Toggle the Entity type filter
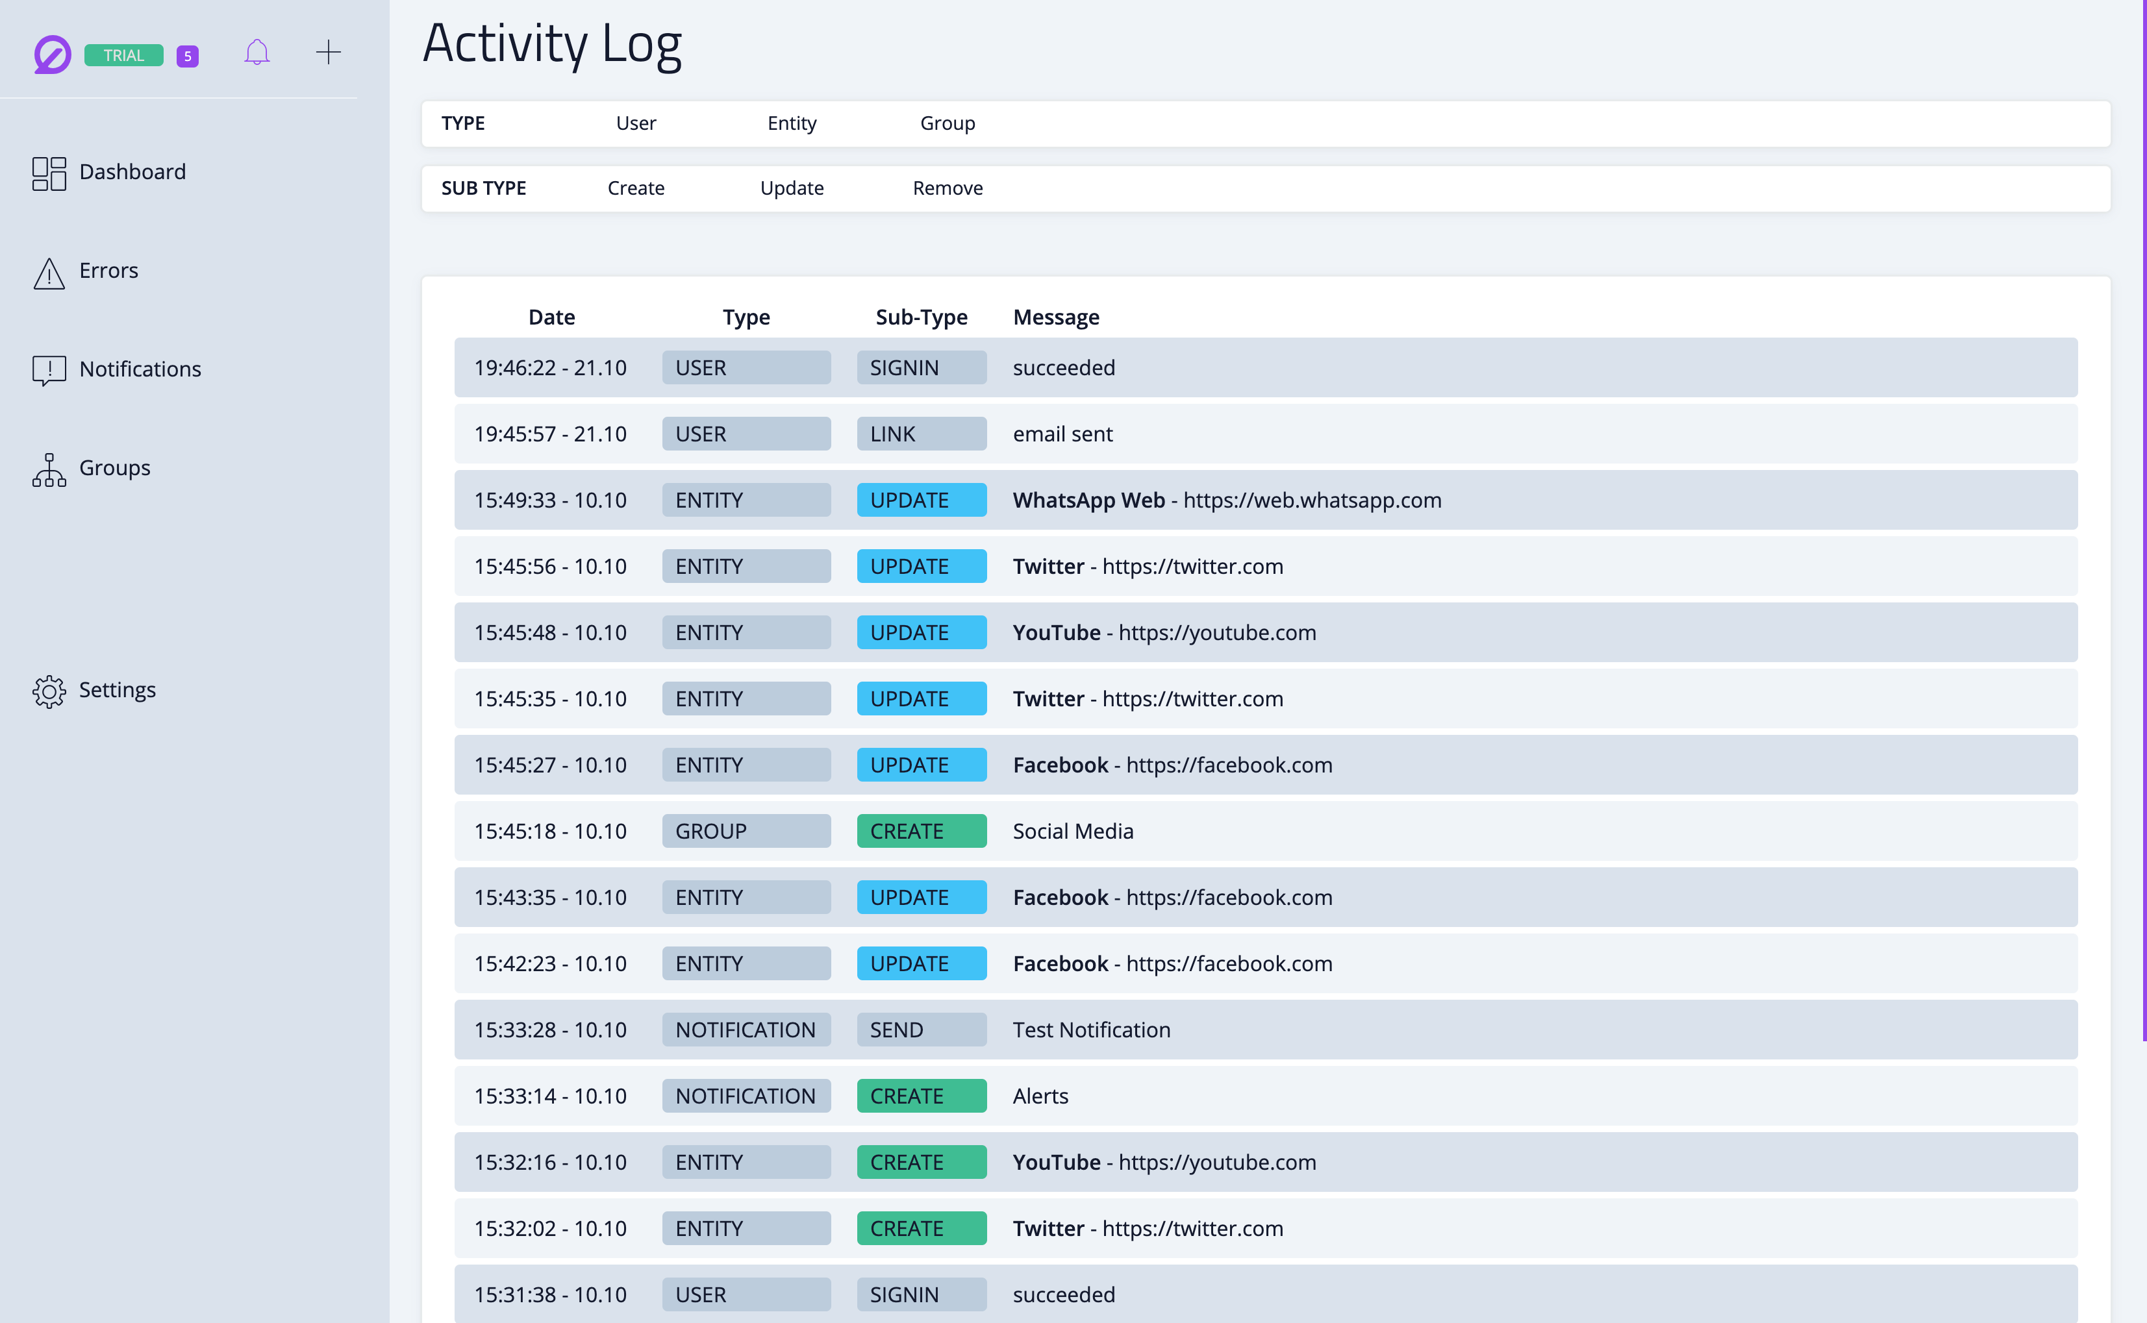Screen dimensions: 2147x1323 click(791, 123)
